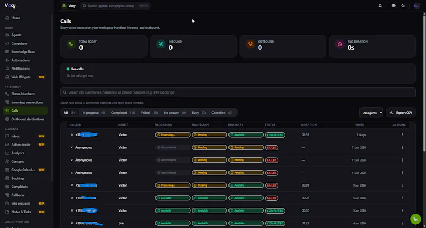Open actions menu for the 00:50 call
This screenshot has height=228, width=426.
coord(402,210)
